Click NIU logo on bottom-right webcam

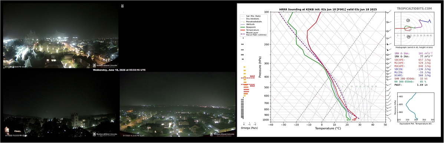pyautogui.click(x=222, y=134)
